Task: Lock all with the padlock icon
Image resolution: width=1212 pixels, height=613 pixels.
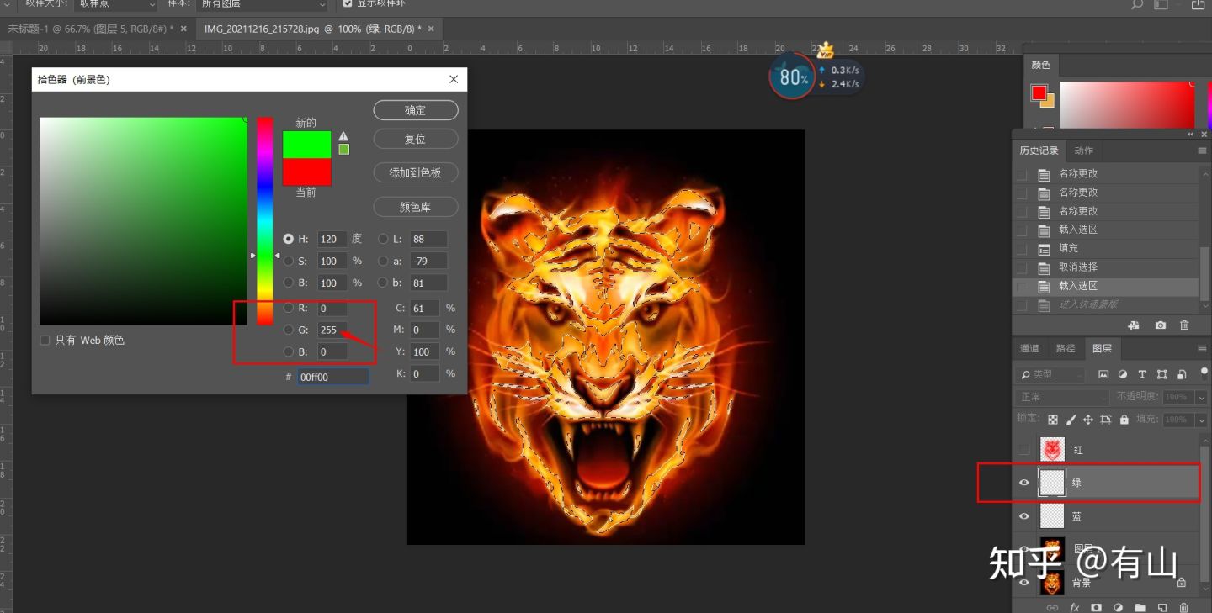Action: coord(1124,419)
